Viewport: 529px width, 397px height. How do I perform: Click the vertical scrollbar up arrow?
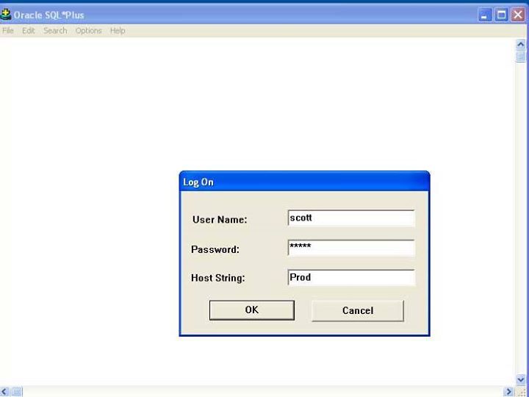[x=521, y=45]
